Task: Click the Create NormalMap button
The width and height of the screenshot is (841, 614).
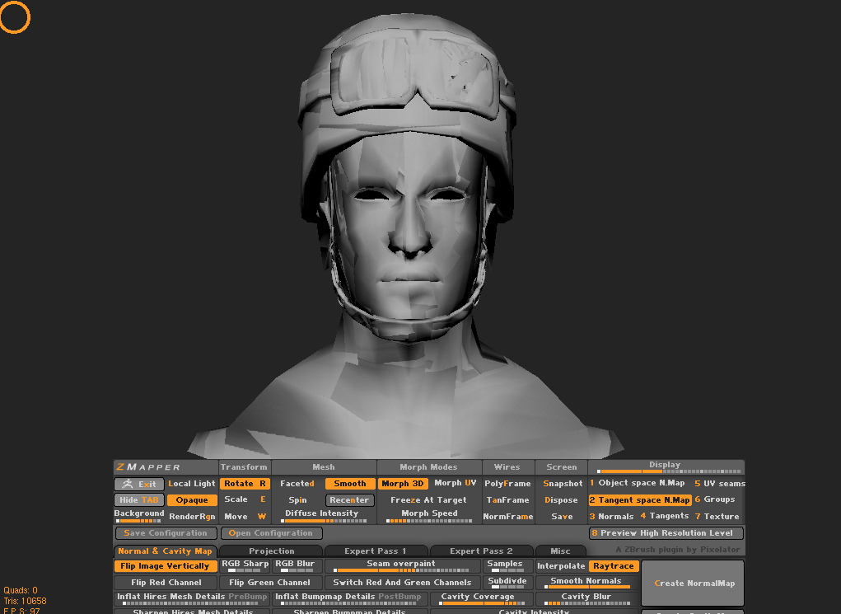Action: tap(692, 583)
